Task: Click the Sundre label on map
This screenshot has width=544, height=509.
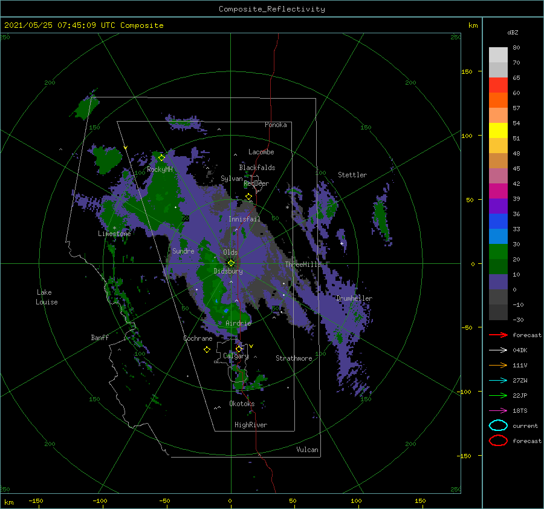Action: coord(183,251)
